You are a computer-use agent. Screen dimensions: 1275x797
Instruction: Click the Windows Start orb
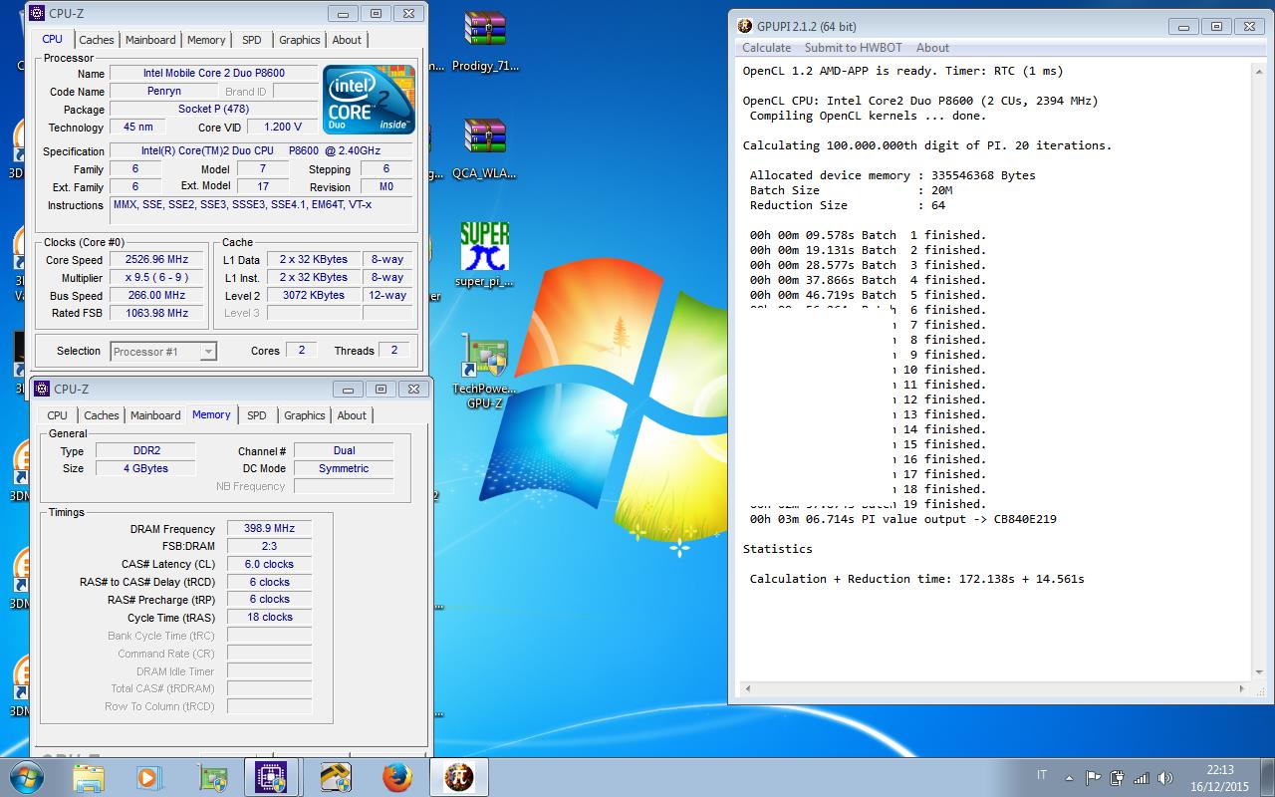click(27, 777)
